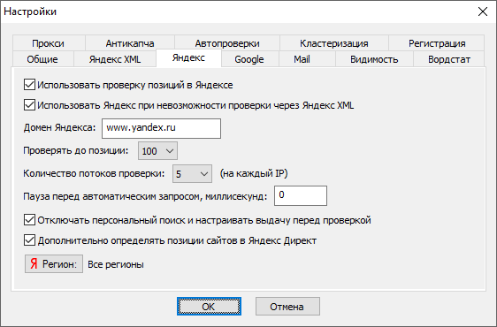Uncheck Использовать проверку позиций в Яндексе
Image resolution: width=497 pixels, height=327 pixels.
29,85
